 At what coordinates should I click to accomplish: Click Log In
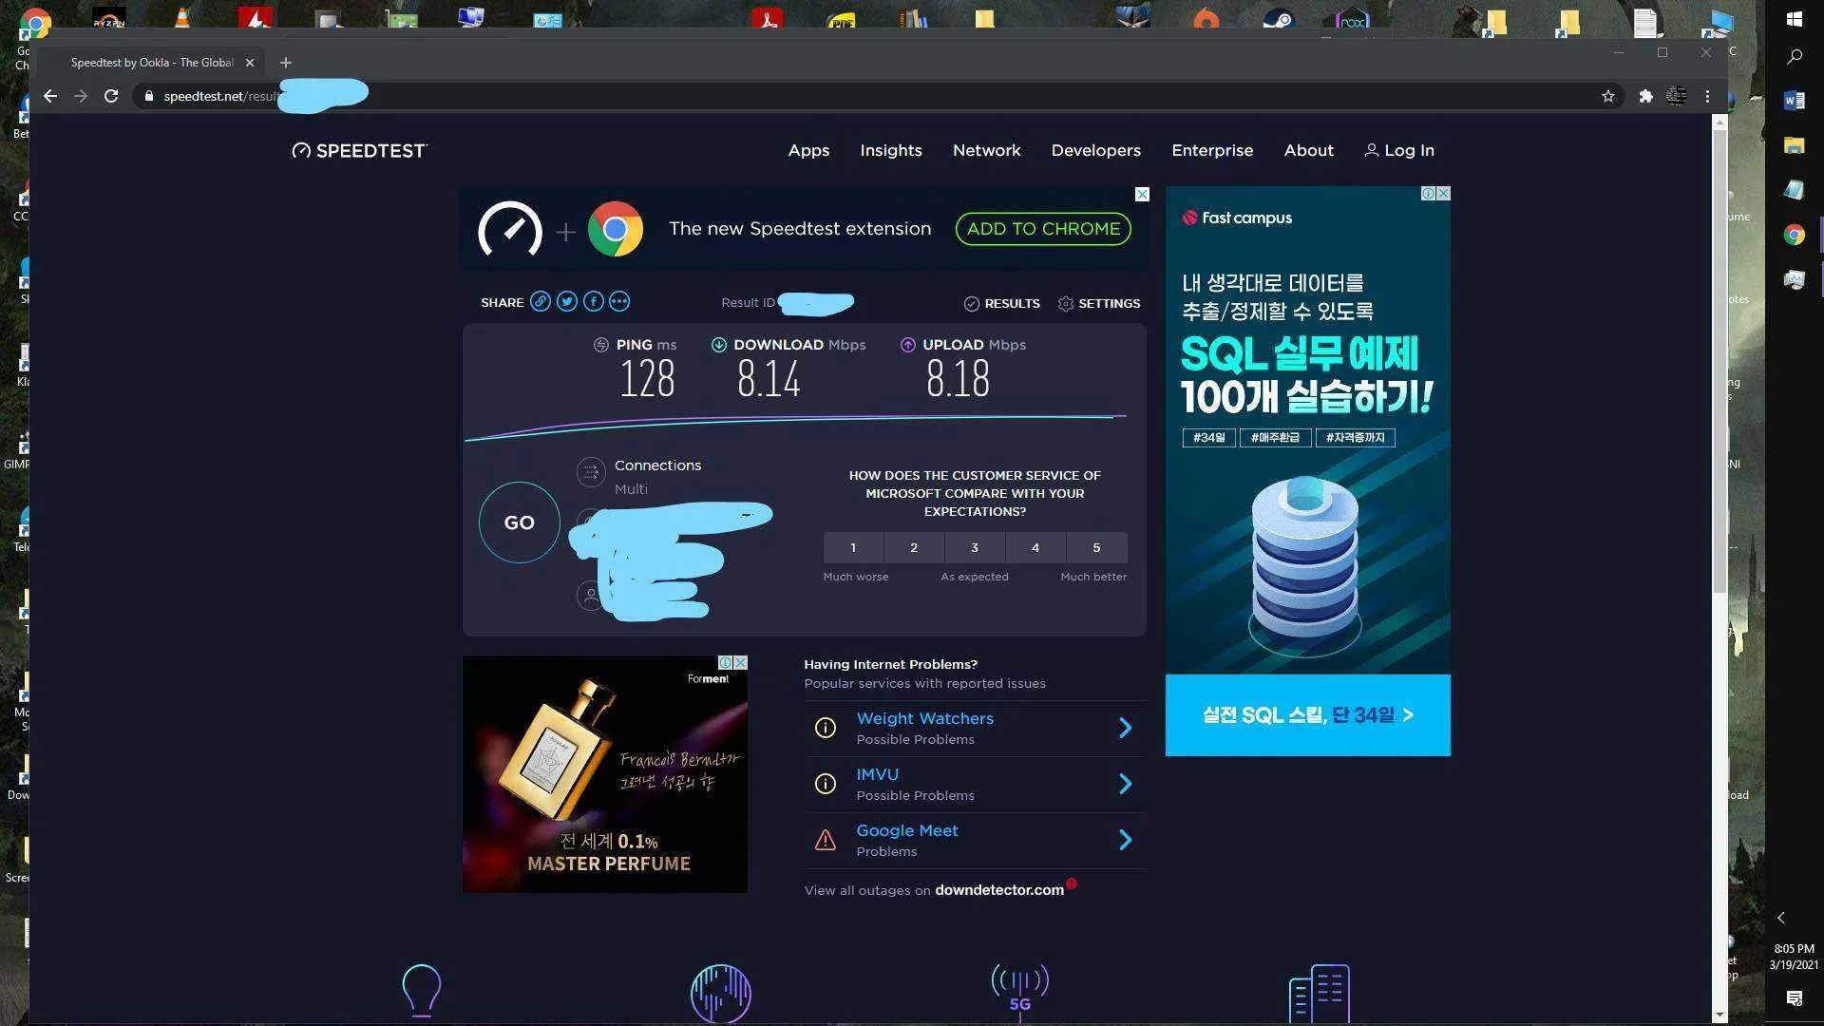pos(1399,150)
